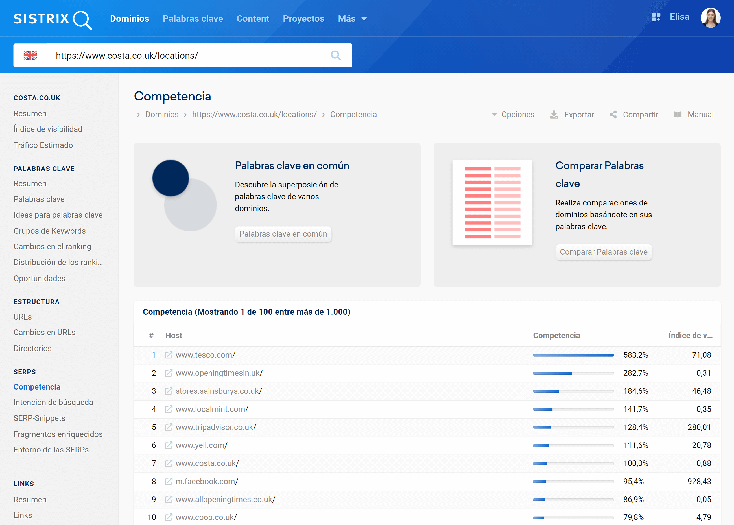Sort by the Competencia column header

(x=556, y=335)
